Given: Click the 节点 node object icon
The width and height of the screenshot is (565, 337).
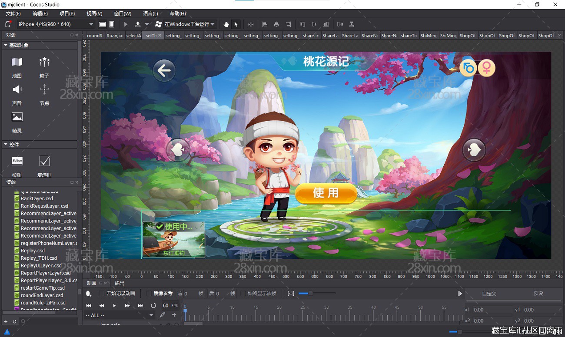Looking at the screenshot, I should click(44, 90).
